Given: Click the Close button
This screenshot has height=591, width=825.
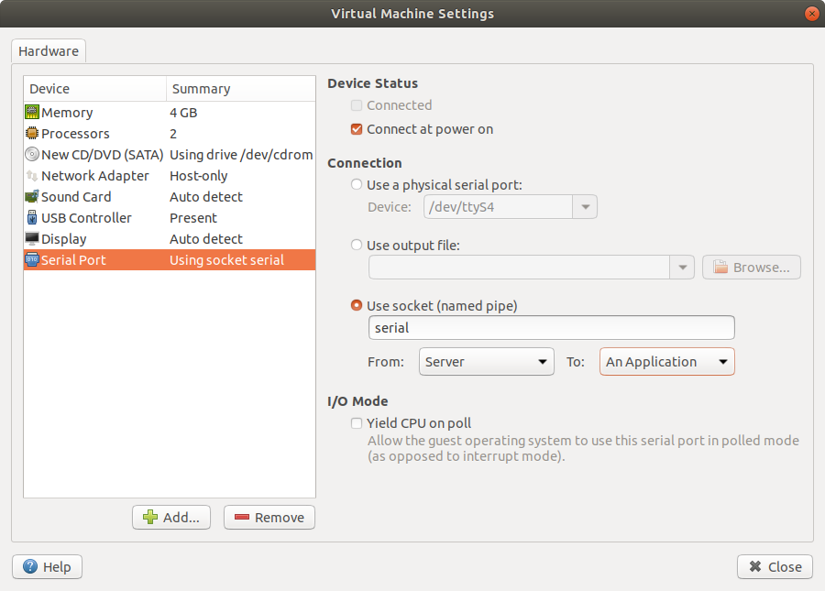Looking at the screenshot, I should (x=775, y=566).
